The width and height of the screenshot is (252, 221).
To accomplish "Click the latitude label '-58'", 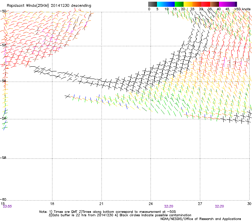I will [3, 158].
